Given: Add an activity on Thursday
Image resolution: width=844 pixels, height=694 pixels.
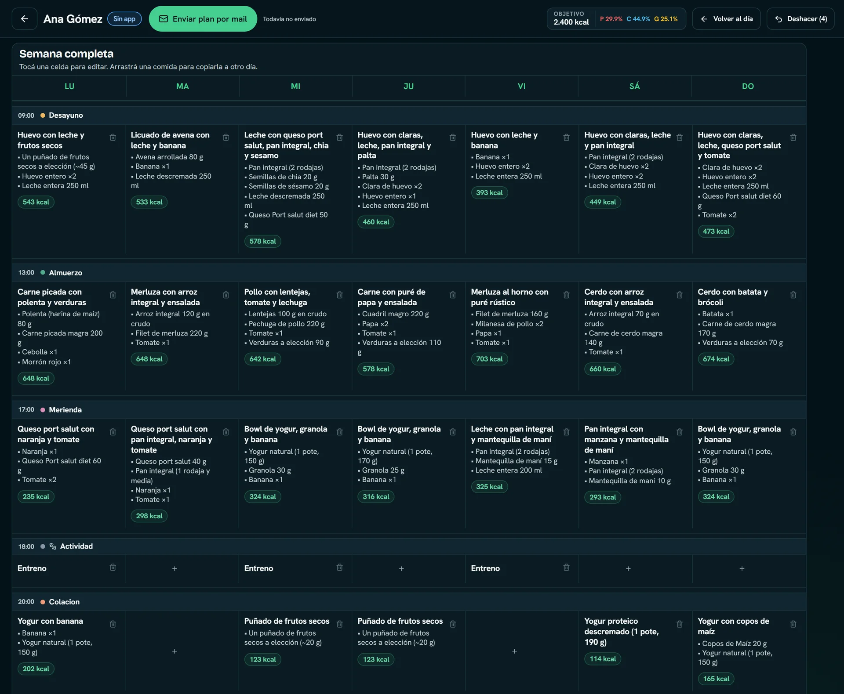Looking at the screenshot, I should [x=401, y=568].
